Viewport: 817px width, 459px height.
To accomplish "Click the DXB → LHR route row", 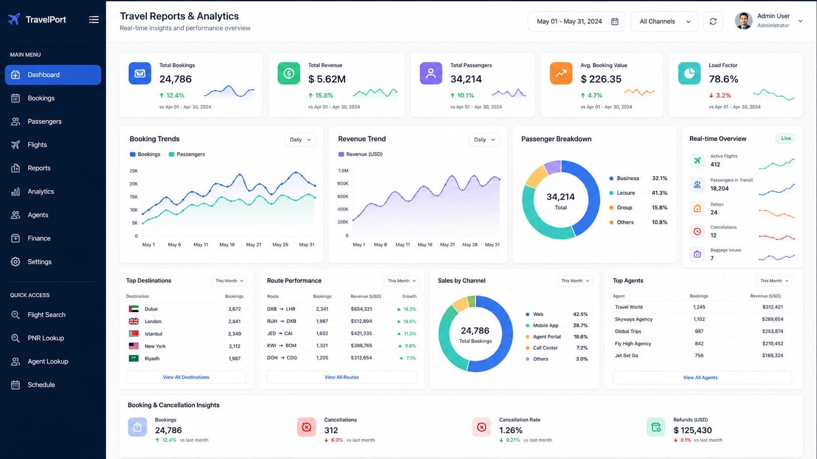I will 342,309.
